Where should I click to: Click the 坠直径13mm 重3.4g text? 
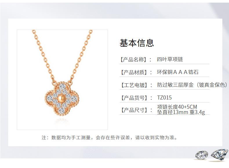(x=181, y=112)
